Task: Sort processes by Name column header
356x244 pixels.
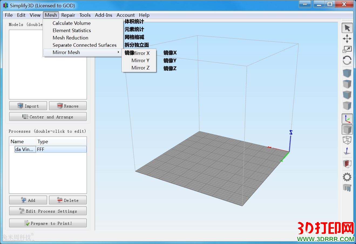Action: coord(23,142)
